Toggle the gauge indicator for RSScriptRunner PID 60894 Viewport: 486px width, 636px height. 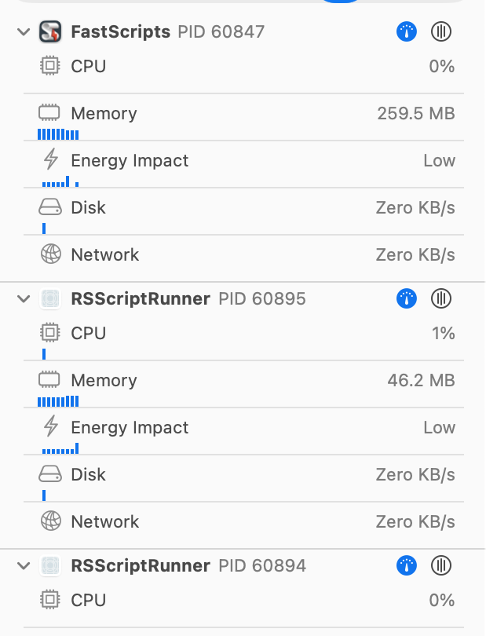coord(406,565)
